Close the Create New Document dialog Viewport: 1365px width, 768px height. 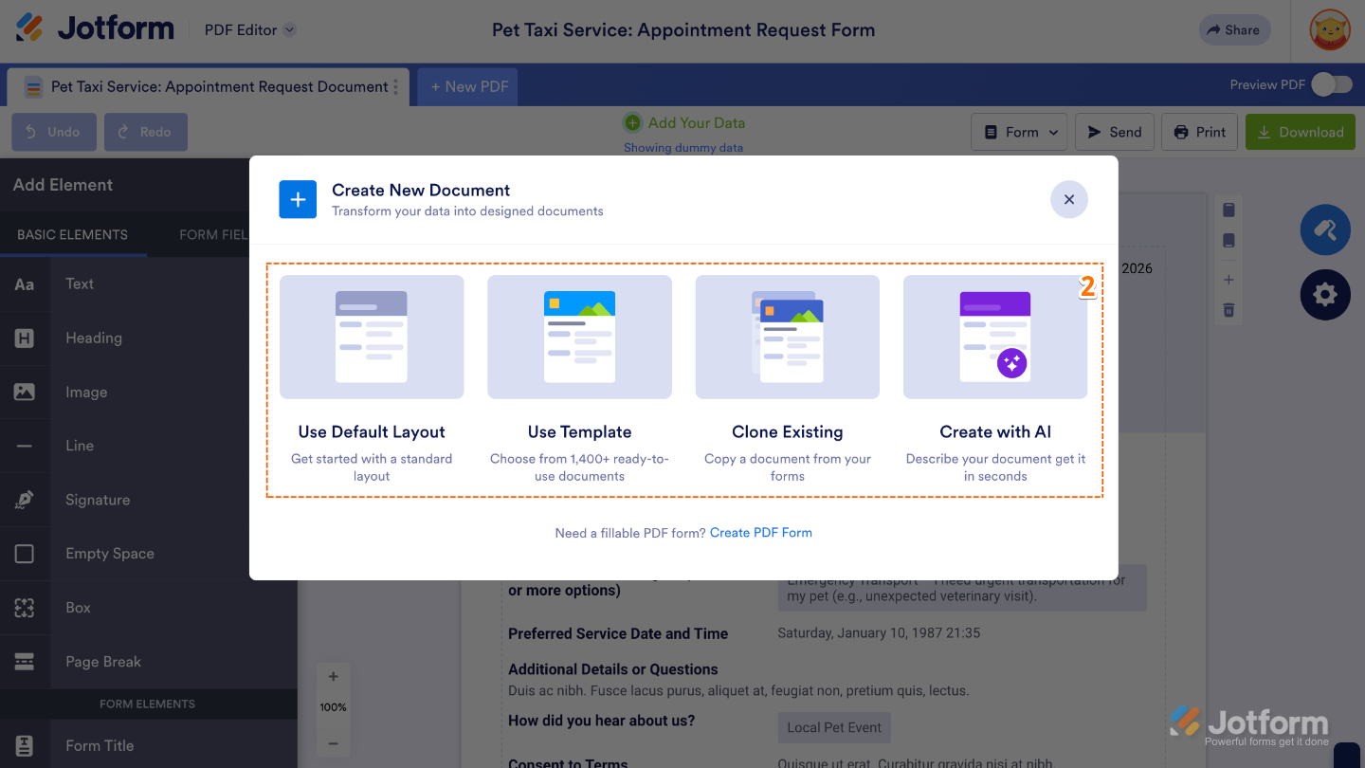(x=1068, y=199)
